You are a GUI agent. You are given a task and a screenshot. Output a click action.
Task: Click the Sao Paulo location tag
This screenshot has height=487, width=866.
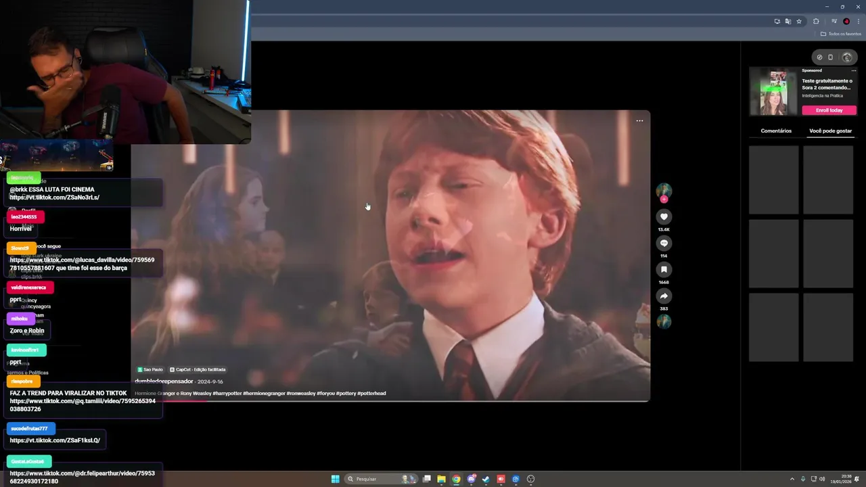150,369
